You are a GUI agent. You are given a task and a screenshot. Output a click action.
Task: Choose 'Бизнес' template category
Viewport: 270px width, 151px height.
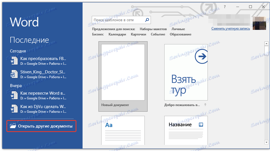[98, 34]
